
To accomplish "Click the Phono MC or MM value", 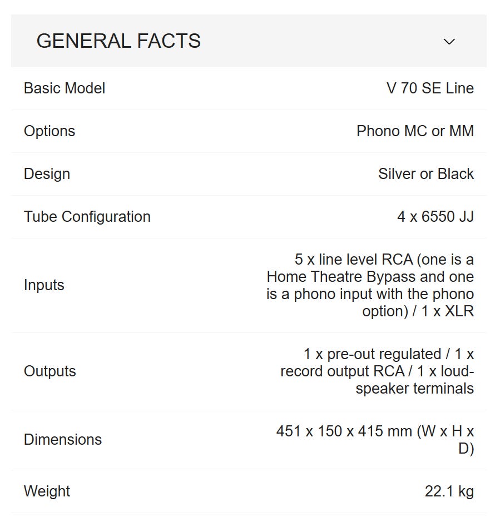I will pyautogui.click(x=415, y=131).
